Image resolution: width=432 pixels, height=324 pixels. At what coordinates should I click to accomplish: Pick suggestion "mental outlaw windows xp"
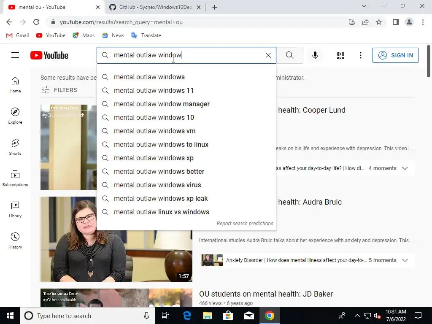click(x=186, y=158)
